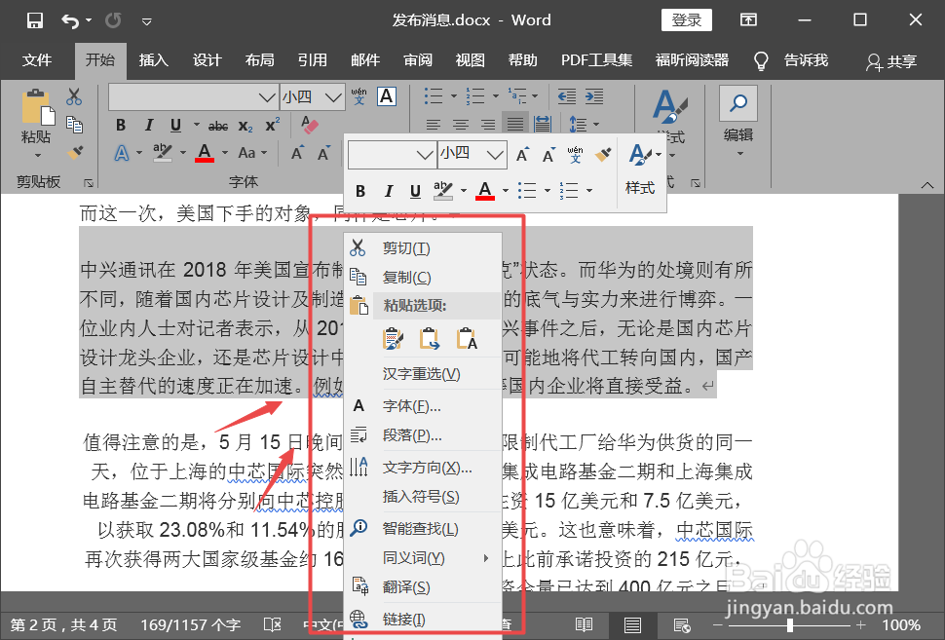The image size is (945, 640).
Task: Switch to the 设计 ribbon tab
Action: click(x=207, y=60)
